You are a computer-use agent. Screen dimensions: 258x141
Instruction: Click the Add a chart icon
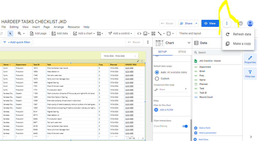point(75,33)
